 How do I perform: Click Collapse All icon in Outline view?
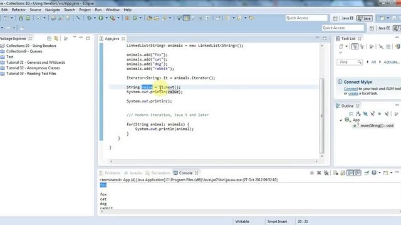[351, 114]
